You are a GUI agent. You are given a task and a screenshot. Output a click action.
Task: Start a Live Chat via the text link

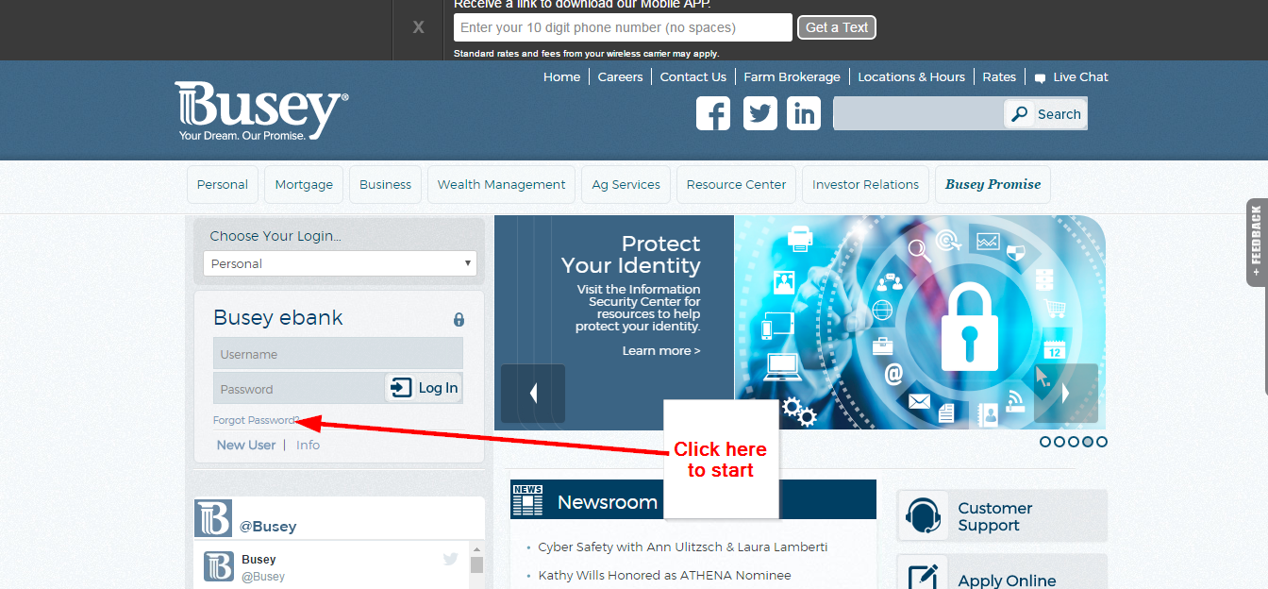(1081, 77)
